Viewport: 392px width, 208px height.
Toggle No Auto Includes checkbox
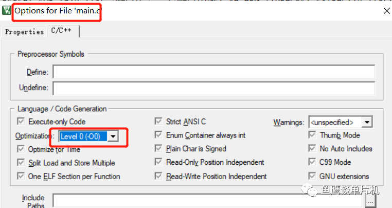[x=312, y=149]
